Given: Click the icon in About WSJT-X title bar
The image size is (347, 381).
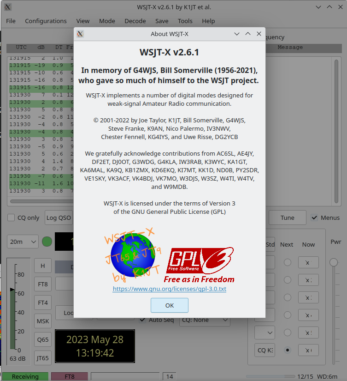Looking at the screenshot, I should pyautogui.click(x=80, y=34).
